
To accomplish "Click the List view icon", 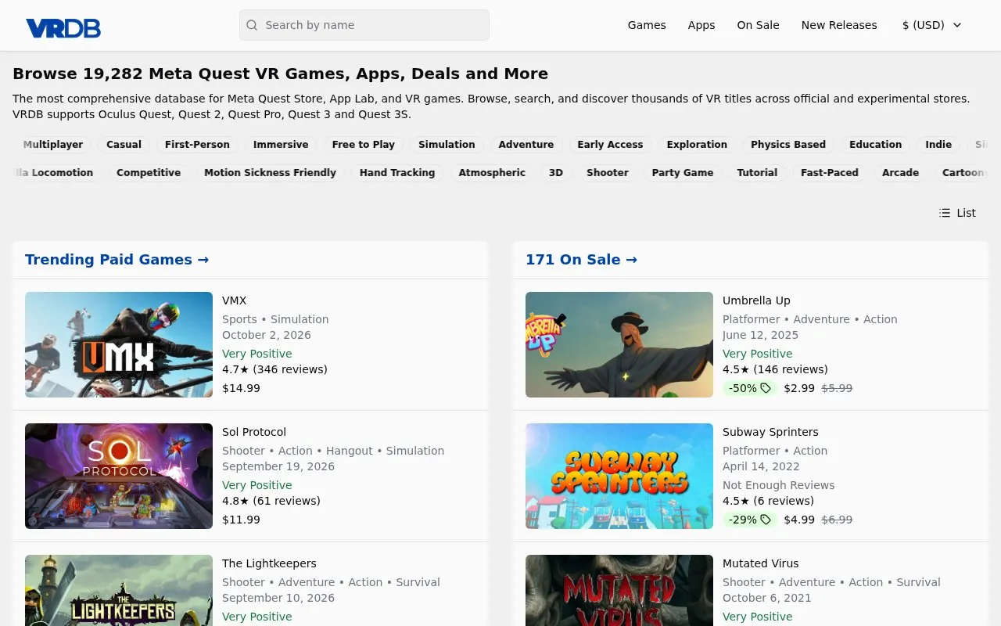I will (945, 213).
